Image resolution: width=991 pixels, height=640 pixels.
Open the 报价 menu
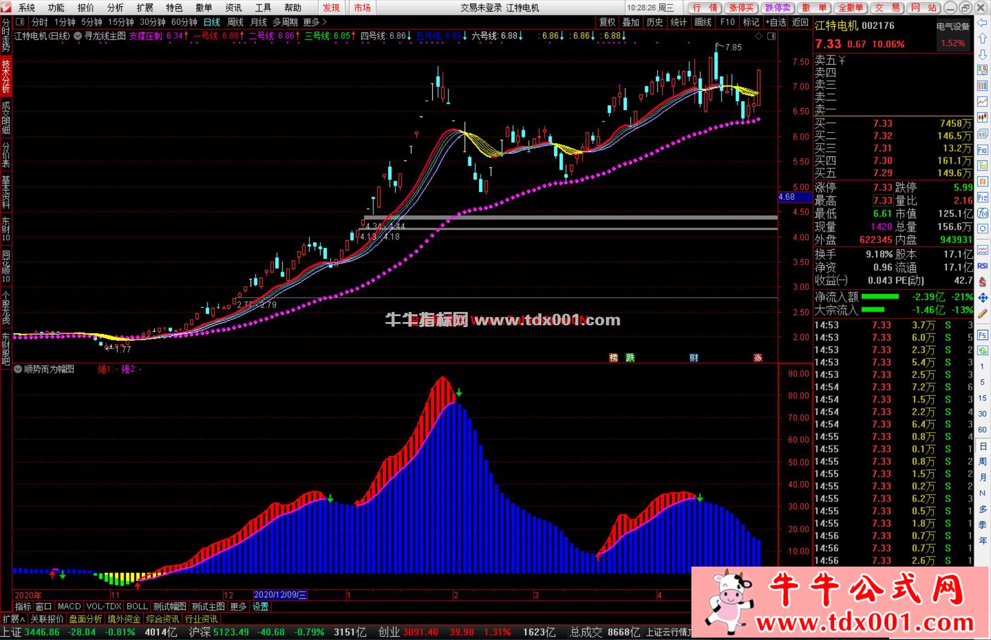[85, 7]
